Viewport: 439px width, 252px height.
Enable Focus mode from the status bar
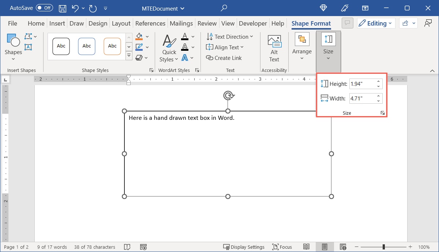pos(282,247)
